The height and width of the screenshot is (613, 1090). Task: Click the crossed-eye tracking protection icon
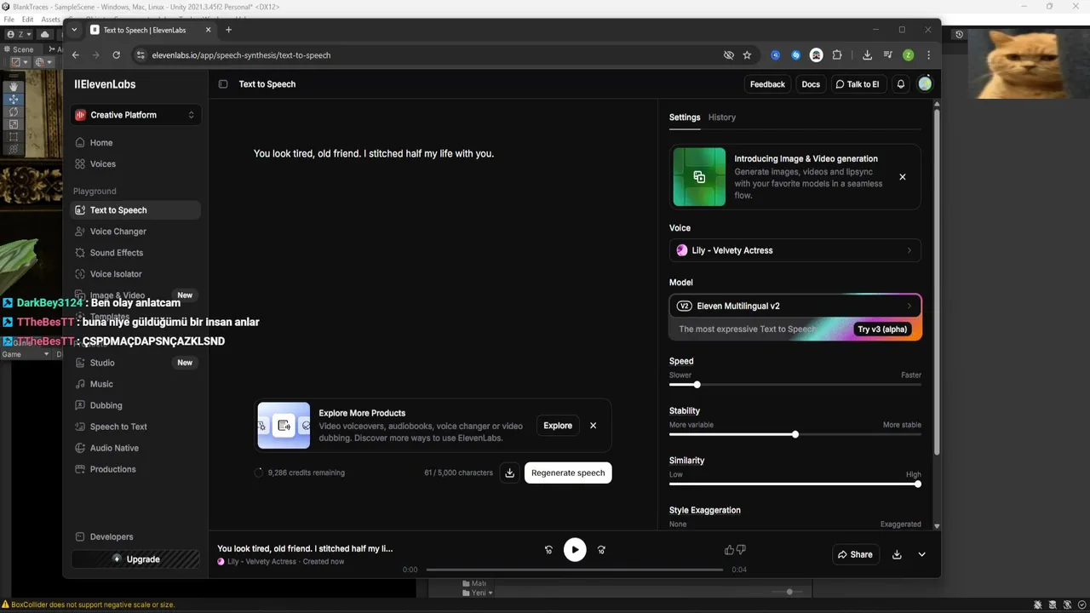[x=729, y=55]
